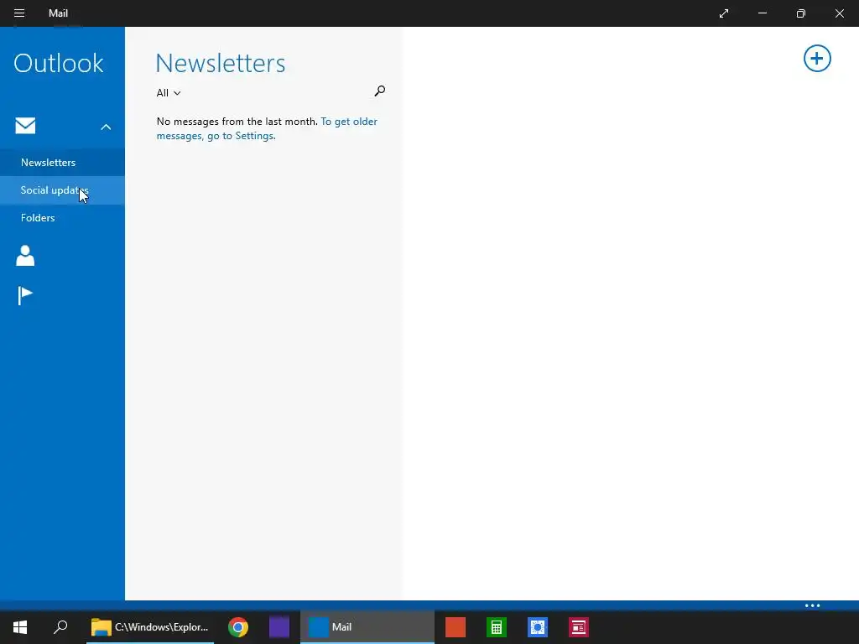The width and height of the screenshot is (859, 644).
Task: Follow the get older messages Settings link
Action: [267, 128]
